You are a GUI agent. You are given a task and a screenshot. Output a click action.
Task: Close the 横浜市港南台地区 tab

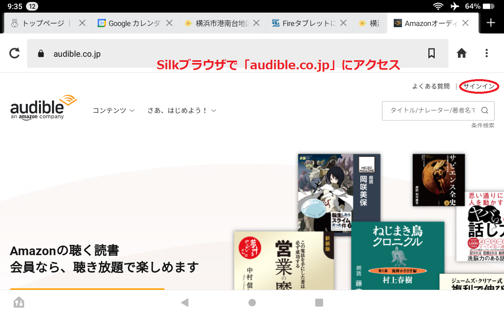256,23
